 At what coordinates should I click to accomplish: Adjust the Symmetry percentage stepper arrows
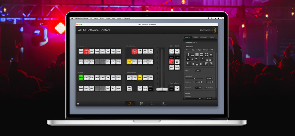(213, 78)
